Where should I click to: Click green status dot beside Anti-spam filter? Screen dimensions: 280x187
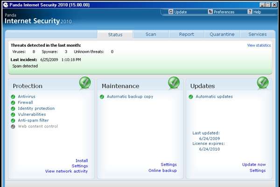pos(13,121)
